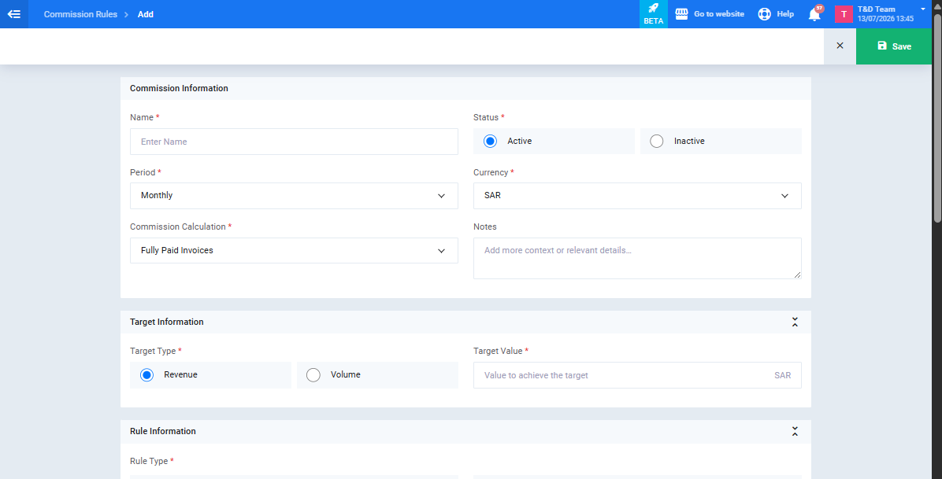Open the Currency dropdown showing SAR

coord(637,196)
